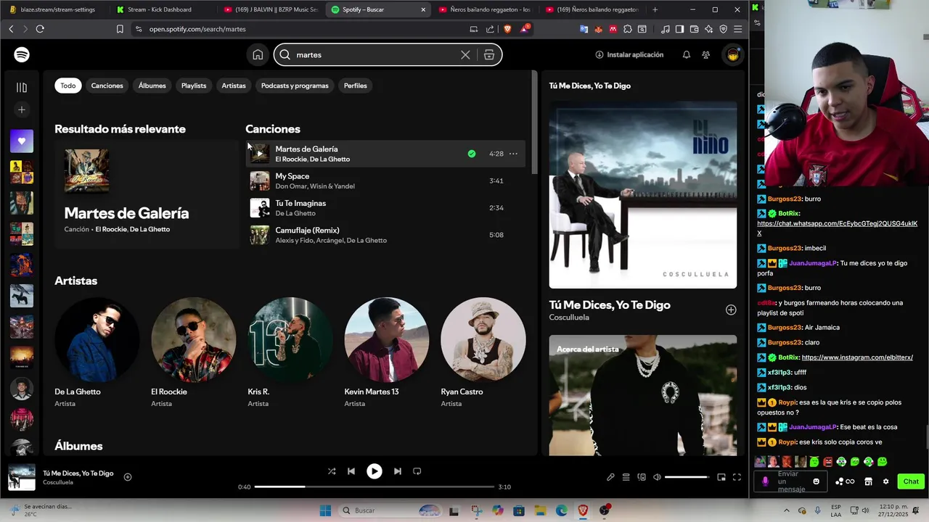The height and width of the screenshot is (522, 929).
Task: Filter results by Álbumes
Action: [152, 86]
